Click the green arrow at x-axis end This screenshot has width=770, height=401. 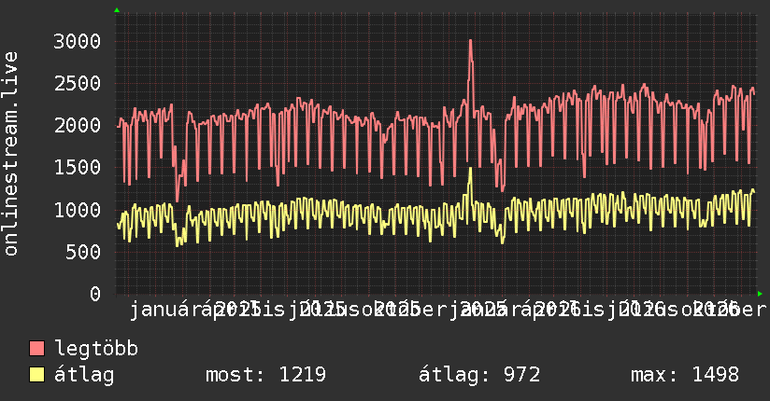click(x=760, y=294)
